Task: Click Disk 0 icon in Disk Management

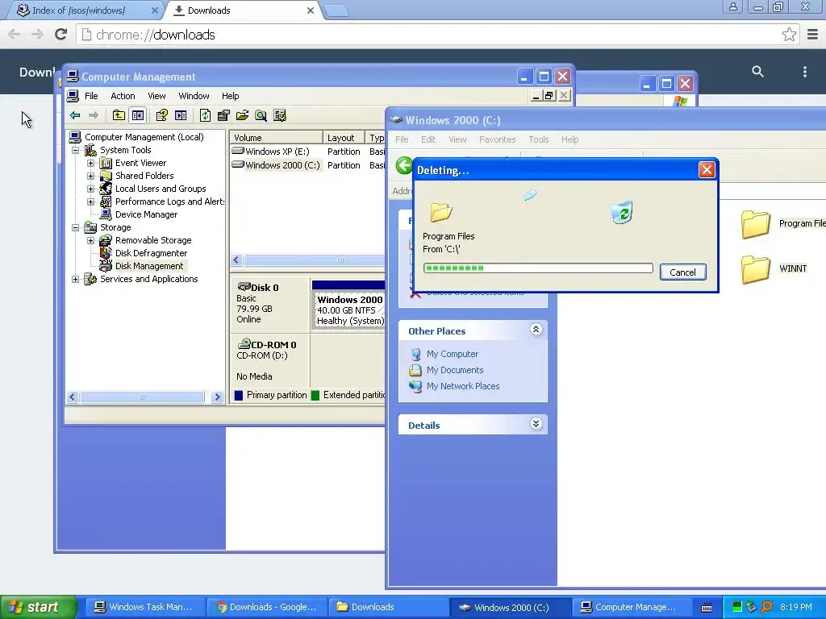Action: point(244,287)
